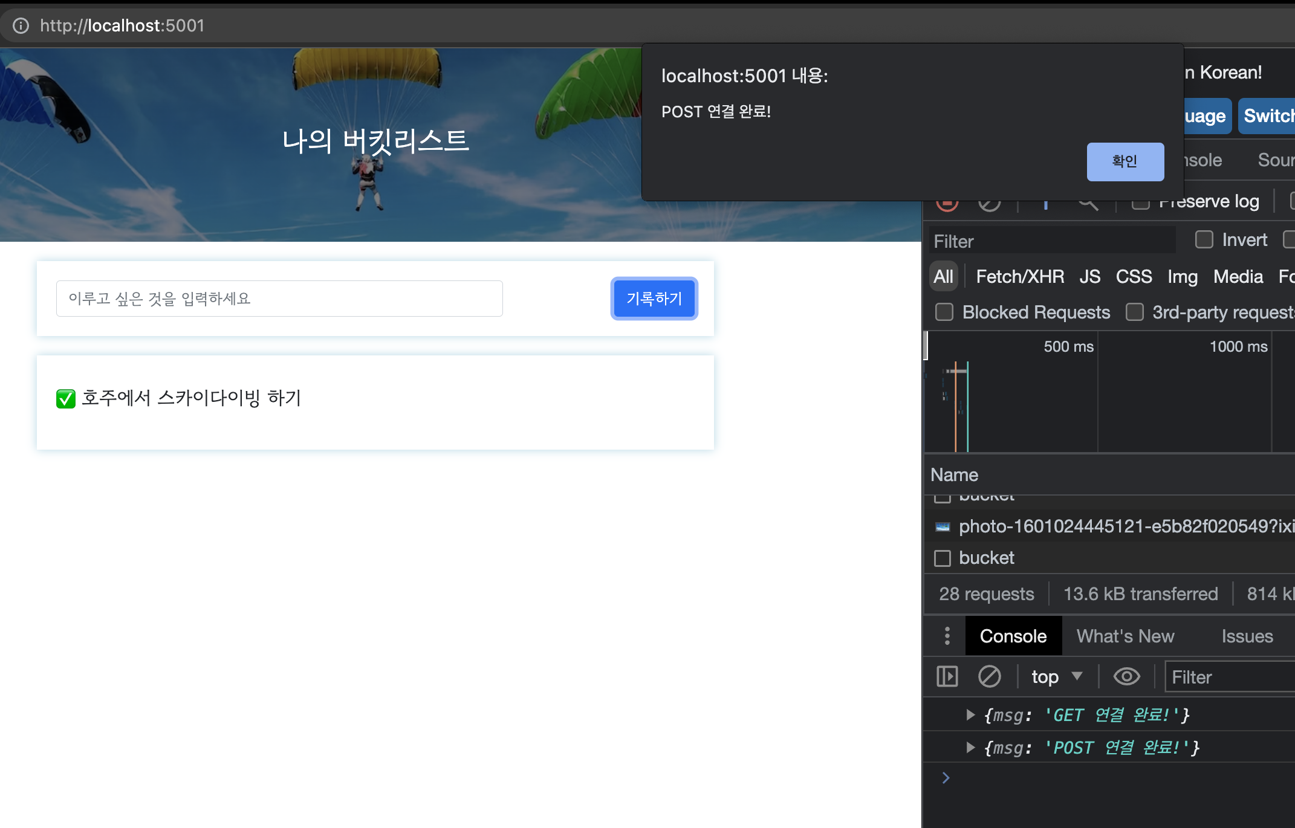Image resolution: width=1295 pixels, height=828 pixels.
Task: Clear the console with the ban icon
Action: pyautogui.click(x=989, y=676)
